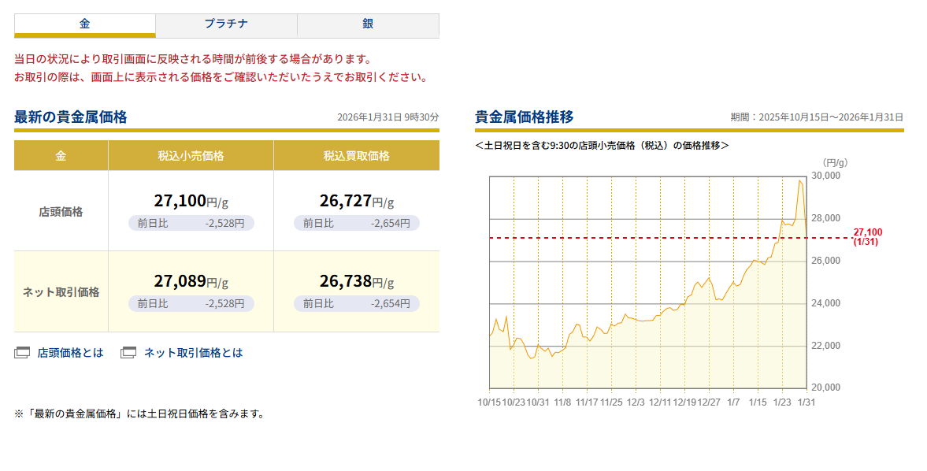927x471 pixels.
Task: Click the store buyback price 26,727円/g
Action: [x=356, y=201]
